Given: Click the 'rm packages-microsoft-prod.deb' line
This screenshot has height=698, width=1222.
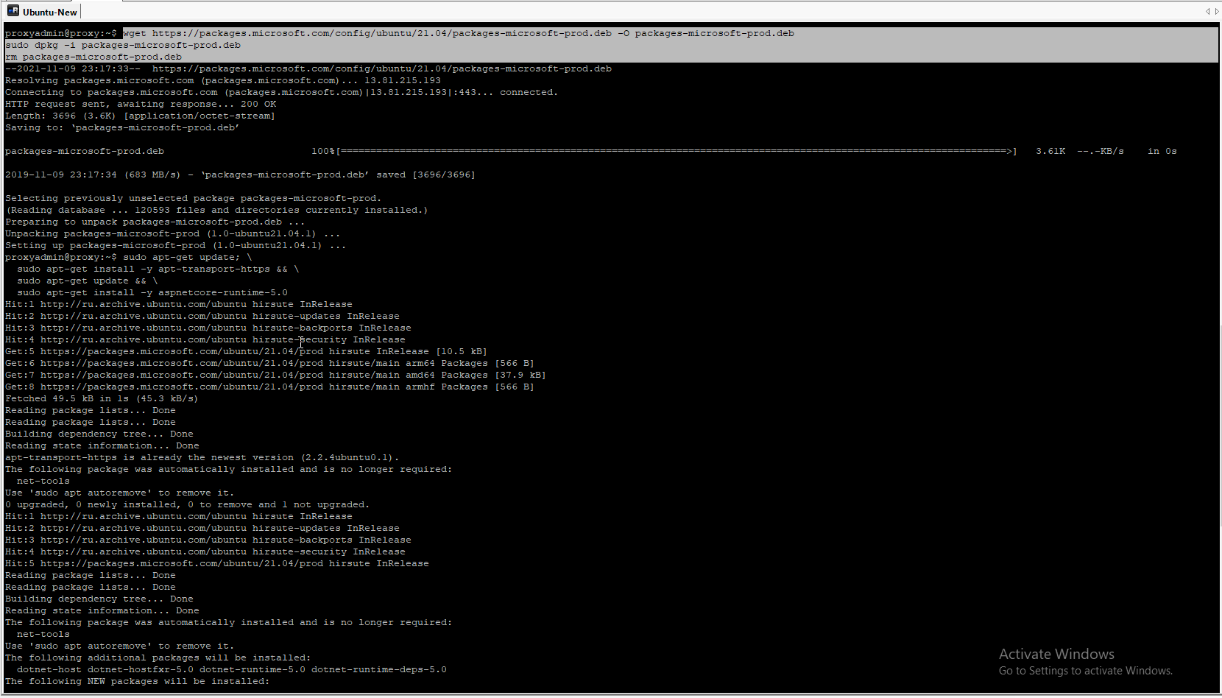Looking at the screenshot, I should [x=93, y=57].
